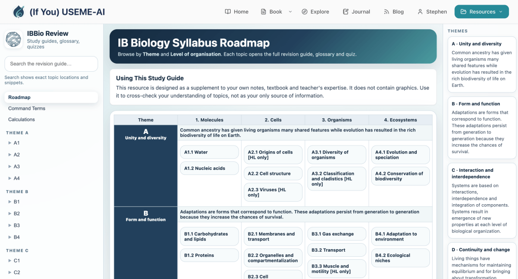Image resolution: width=518 pixels, height=279 pixels.
Task: Click the Explore compass icon
Action: [x=305, y=12]
